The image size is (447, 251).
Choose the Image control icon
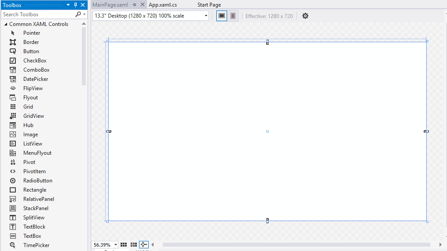(13, 135)
